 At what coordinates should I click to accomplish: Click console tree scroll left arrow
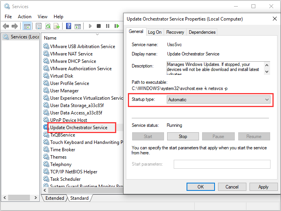[x=5, y=197]
